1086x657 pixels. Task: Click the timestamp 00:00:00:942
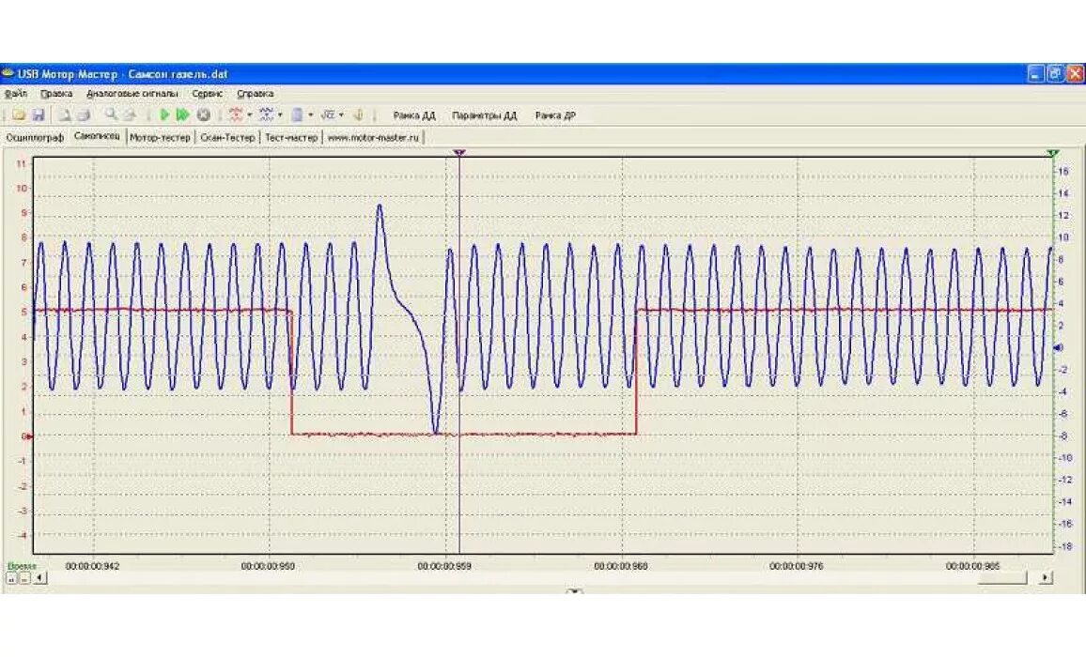92,566
